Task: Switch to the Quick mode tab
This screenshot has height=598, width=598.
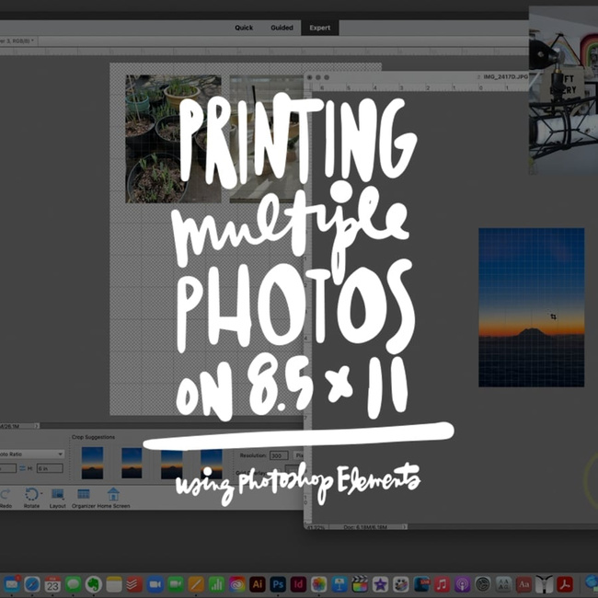Action: coord(244,28)
